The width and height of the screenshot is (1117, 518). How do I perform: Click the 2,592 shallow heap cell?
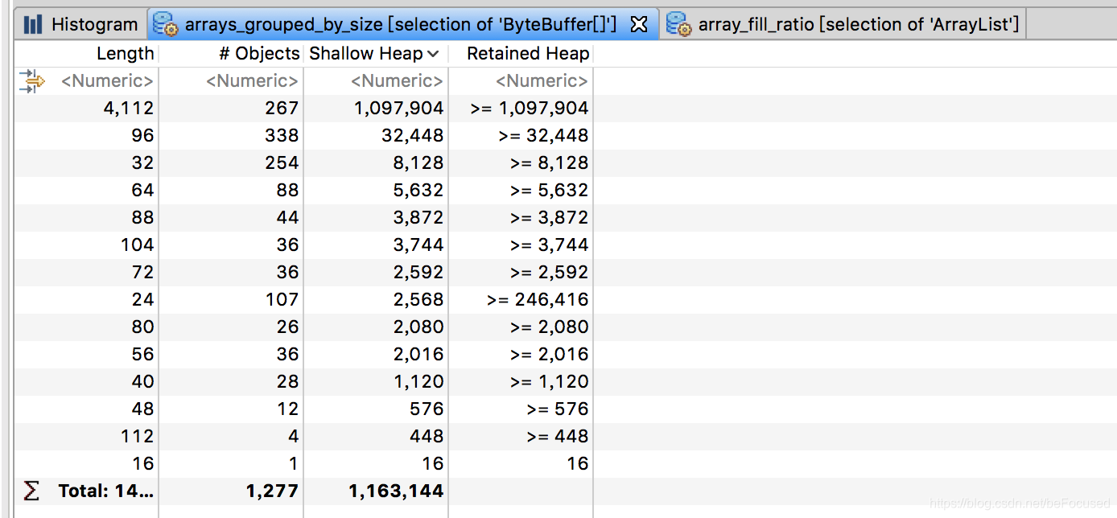point(418,273)
